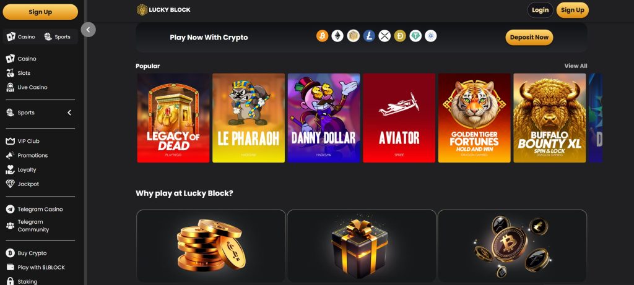The height and width of the screenshot is (285, 634).
Task: Open the Telegram Casino icon
Action: 10,209
